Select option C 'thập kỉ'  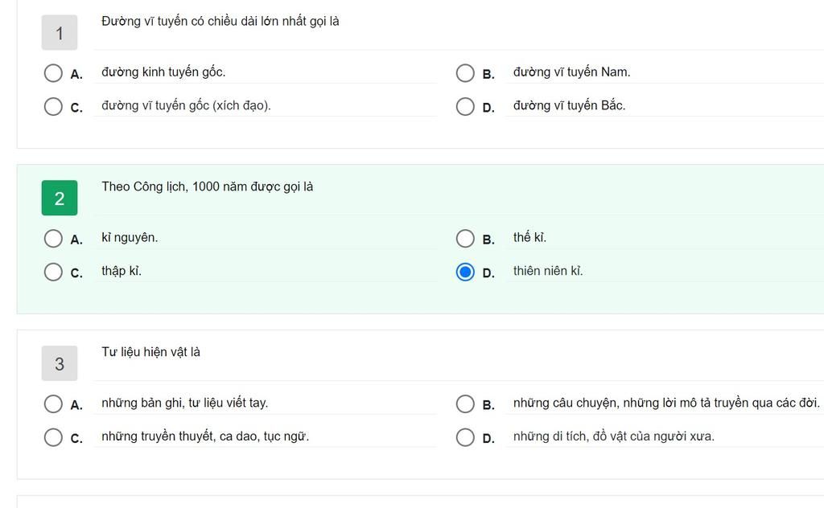point(53,272)
